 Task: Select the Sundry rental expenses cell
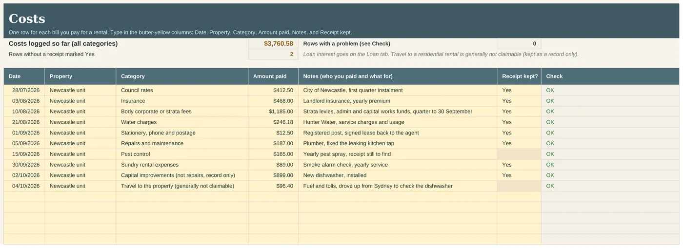pyautogui.click(x=182, y=165)
